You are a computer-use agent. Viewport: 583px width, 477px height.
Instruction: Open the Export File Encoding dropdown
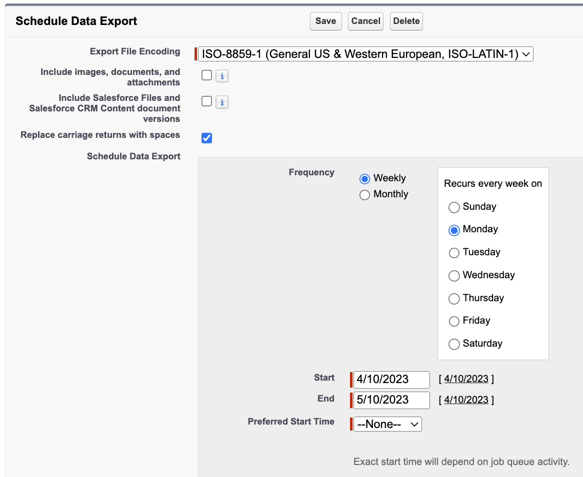tap(365, 54)
